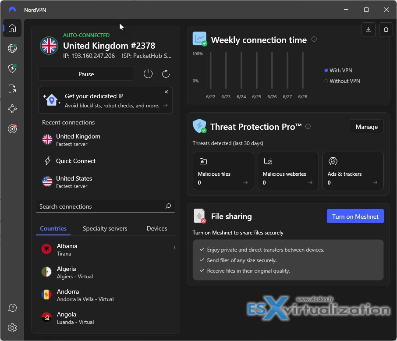
Task: Switch to the Specialty servers tab
Action: (105, 228)
